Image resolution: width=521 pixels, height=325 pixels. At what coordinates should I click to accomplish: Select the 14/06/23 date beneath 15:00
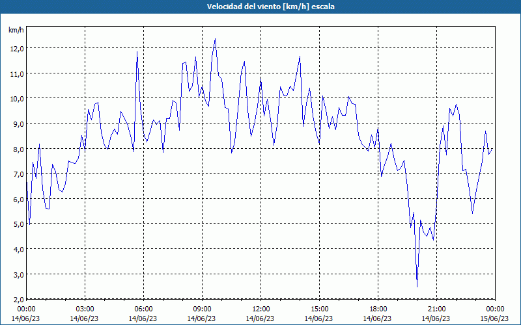coord(318,318)
